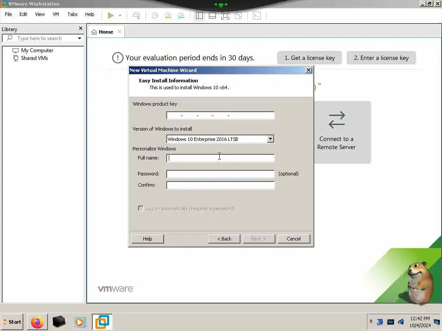Image resolution: width=442 pixels, height=331 pixels.
Task: Open the media player taskbar icon
Action: pos(80,322)
